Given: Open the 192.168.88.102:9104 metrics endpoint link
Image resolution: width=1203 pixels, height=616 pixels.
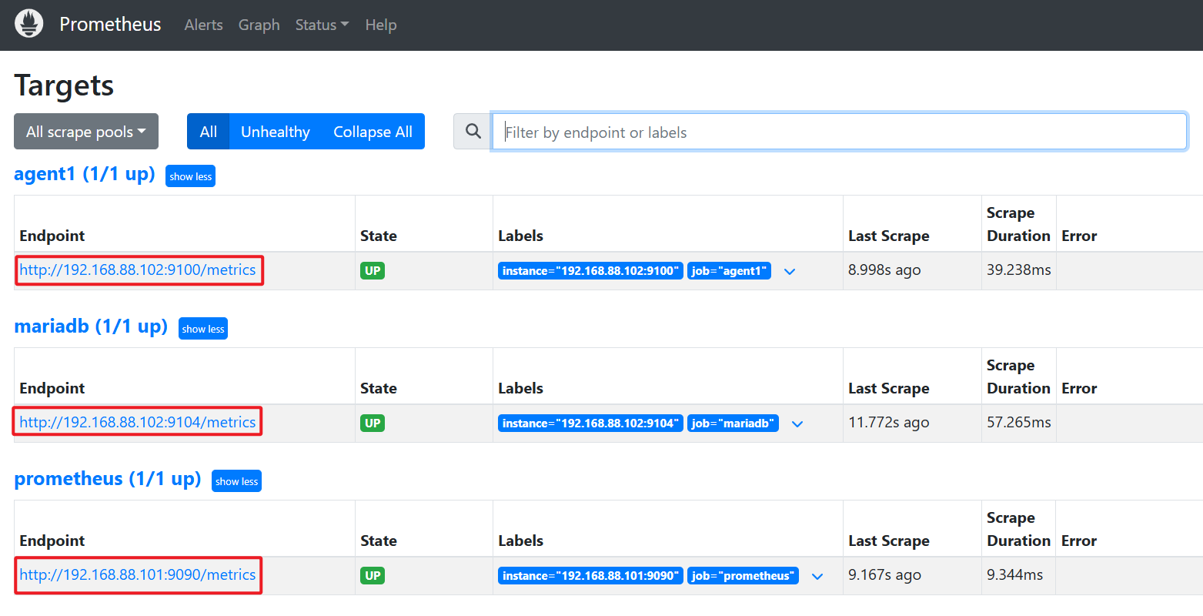Looking at the screenshot, I should click(138, 423).
